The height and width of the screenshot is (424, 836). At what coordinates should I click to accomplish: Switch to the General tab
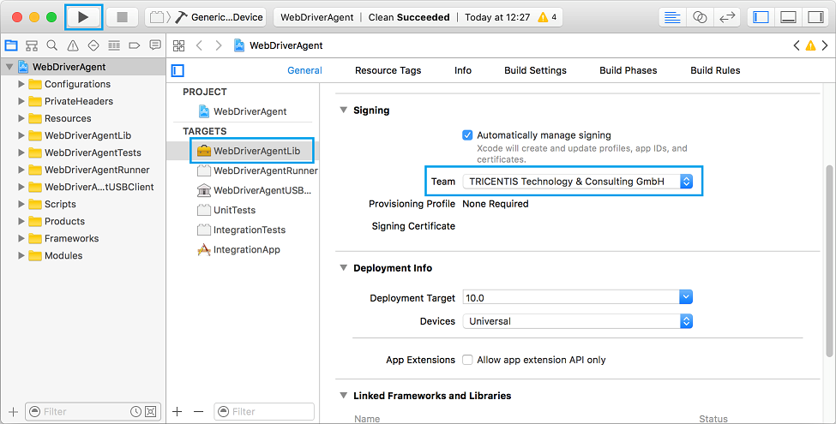[x=304, y=70]
